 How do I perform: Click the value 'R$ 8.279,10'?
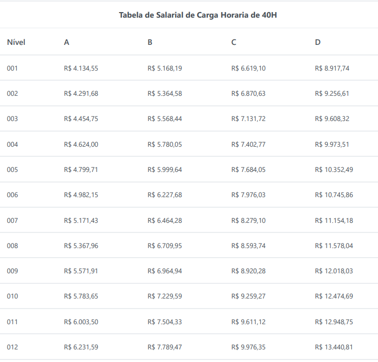(x=248, y=220)
